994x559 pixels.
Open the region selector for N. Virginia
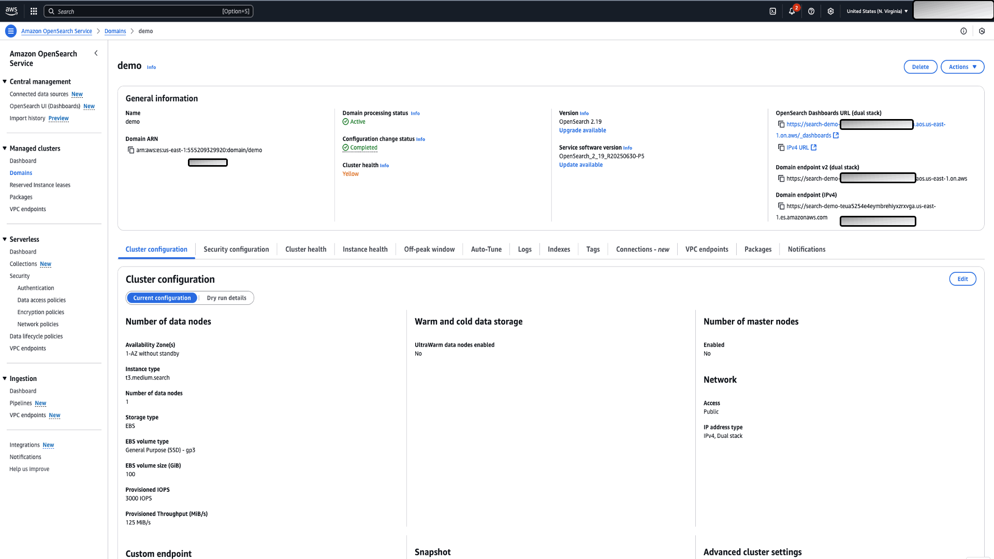(x=877, y=11)
